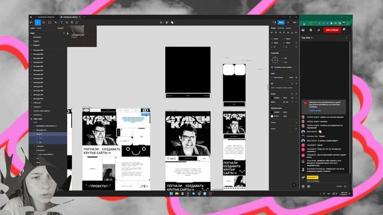Select the Rectangle shape tool
The image size is (383, 215).
(x=50, y=23)
